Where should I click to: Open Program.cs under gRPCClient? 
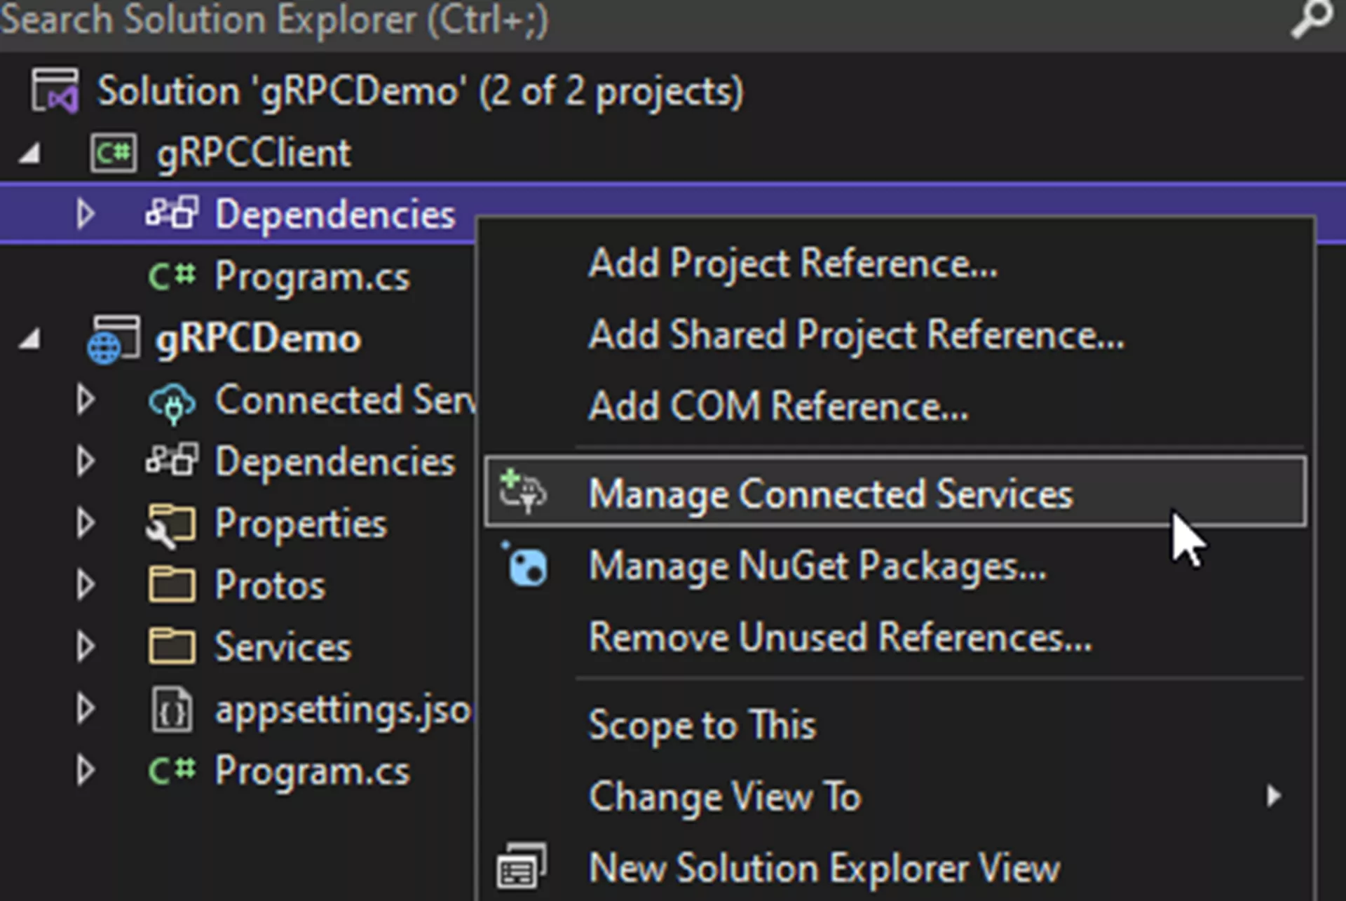311,276
